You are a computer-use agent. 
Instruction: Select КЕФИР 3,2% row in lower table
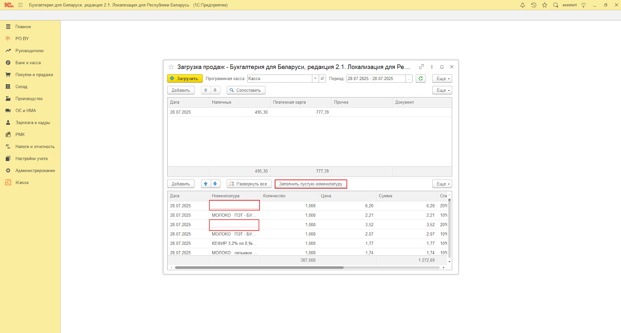coord(307,243)
